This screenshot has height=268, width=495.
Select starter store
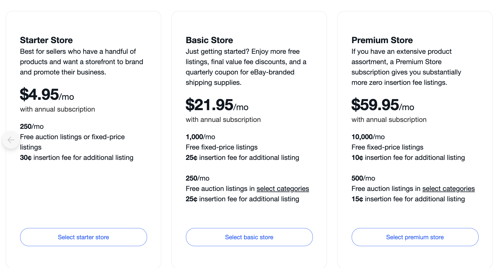tap(83, 237)
